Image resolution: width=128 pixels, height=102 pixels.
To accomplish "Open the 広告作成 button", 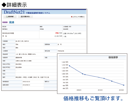I will pyautogui.click(x=10, y=17).
